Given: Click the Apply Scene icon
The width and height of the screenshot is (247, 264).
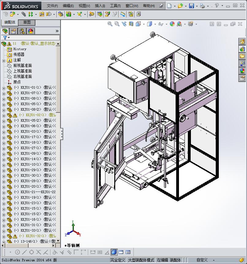Looking at the screenshot, I should coord(179,24).
